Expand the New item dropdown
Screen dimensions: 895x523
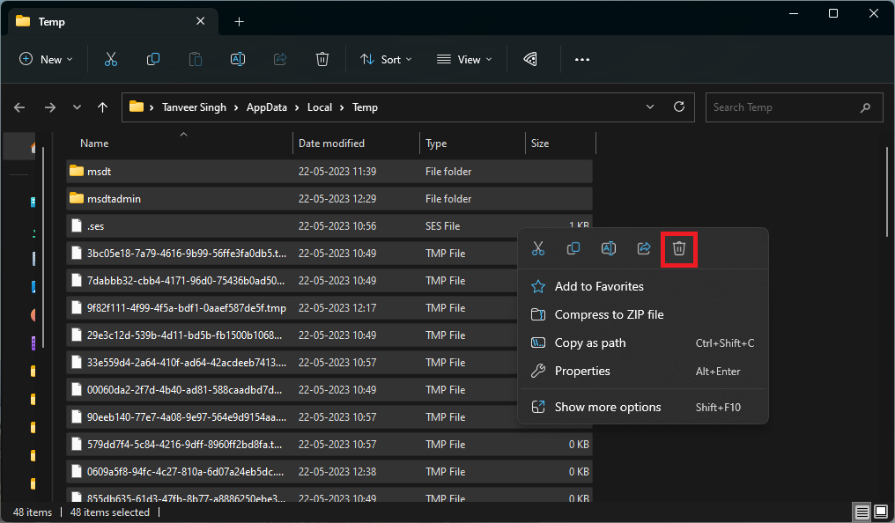point(46,60)
